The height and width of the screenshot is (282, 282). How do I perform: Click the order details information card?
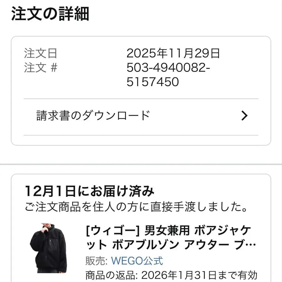pyautogui.click(x=141, y=91)
